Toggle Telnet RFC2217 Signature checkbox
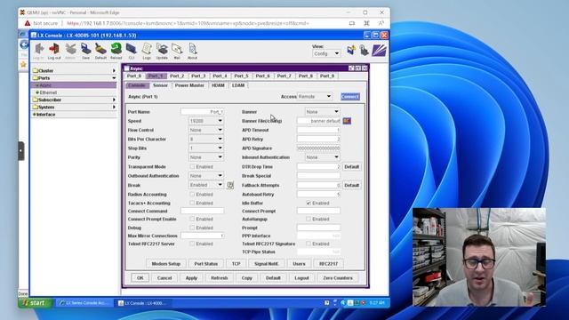The height and width of the screenshot is (320, 569). coord(309,244)
